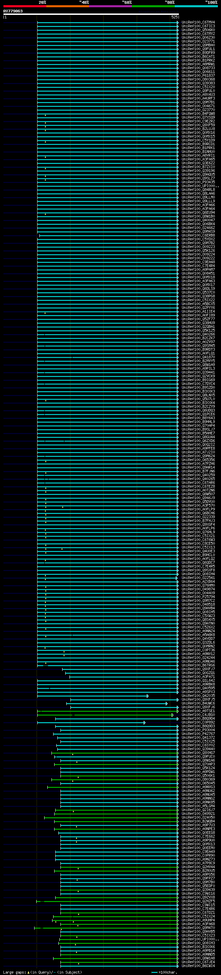Select the UniRef100_Q9M4T0 hit
This screenshot has width=221, height=975.
(x=198, y=928)
